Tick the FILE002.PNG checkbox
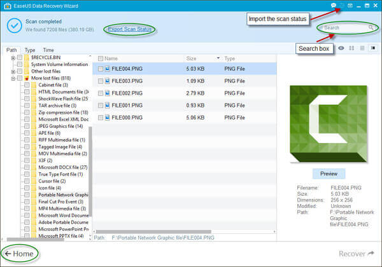382x267 pixels. coord(101,93)
